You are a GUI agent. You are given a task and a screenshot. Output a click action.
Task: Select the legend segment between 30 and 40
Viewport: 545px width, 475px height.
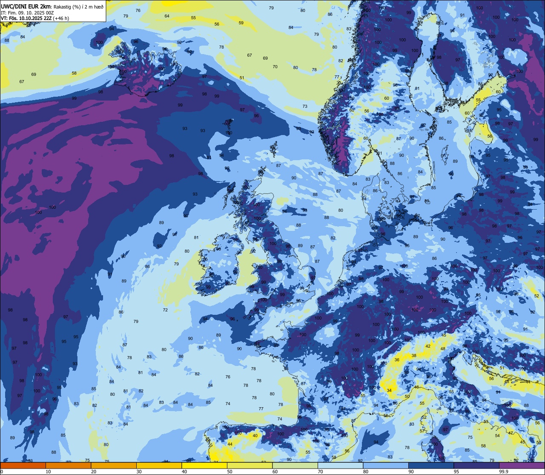tap(159, 465)
